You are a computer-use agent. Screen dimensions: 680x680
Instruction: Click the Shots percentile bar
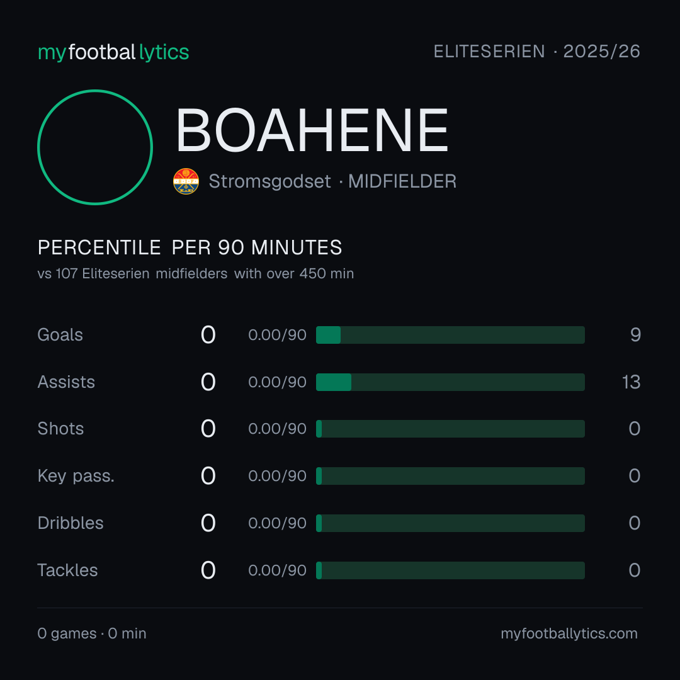pyautogui.click(x=450, y=429)
